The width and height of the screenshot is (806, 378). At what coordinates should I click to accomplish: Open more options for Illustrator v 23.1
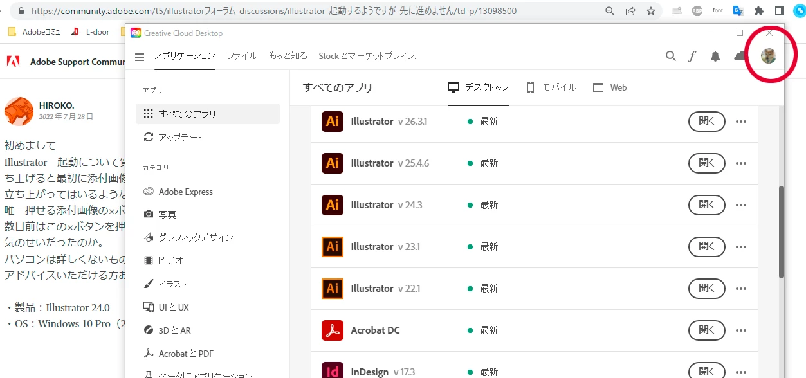(x=741, y=247)
